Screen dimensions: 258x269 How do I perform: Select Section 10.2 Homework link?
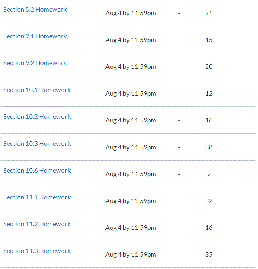tap(37, 117)
